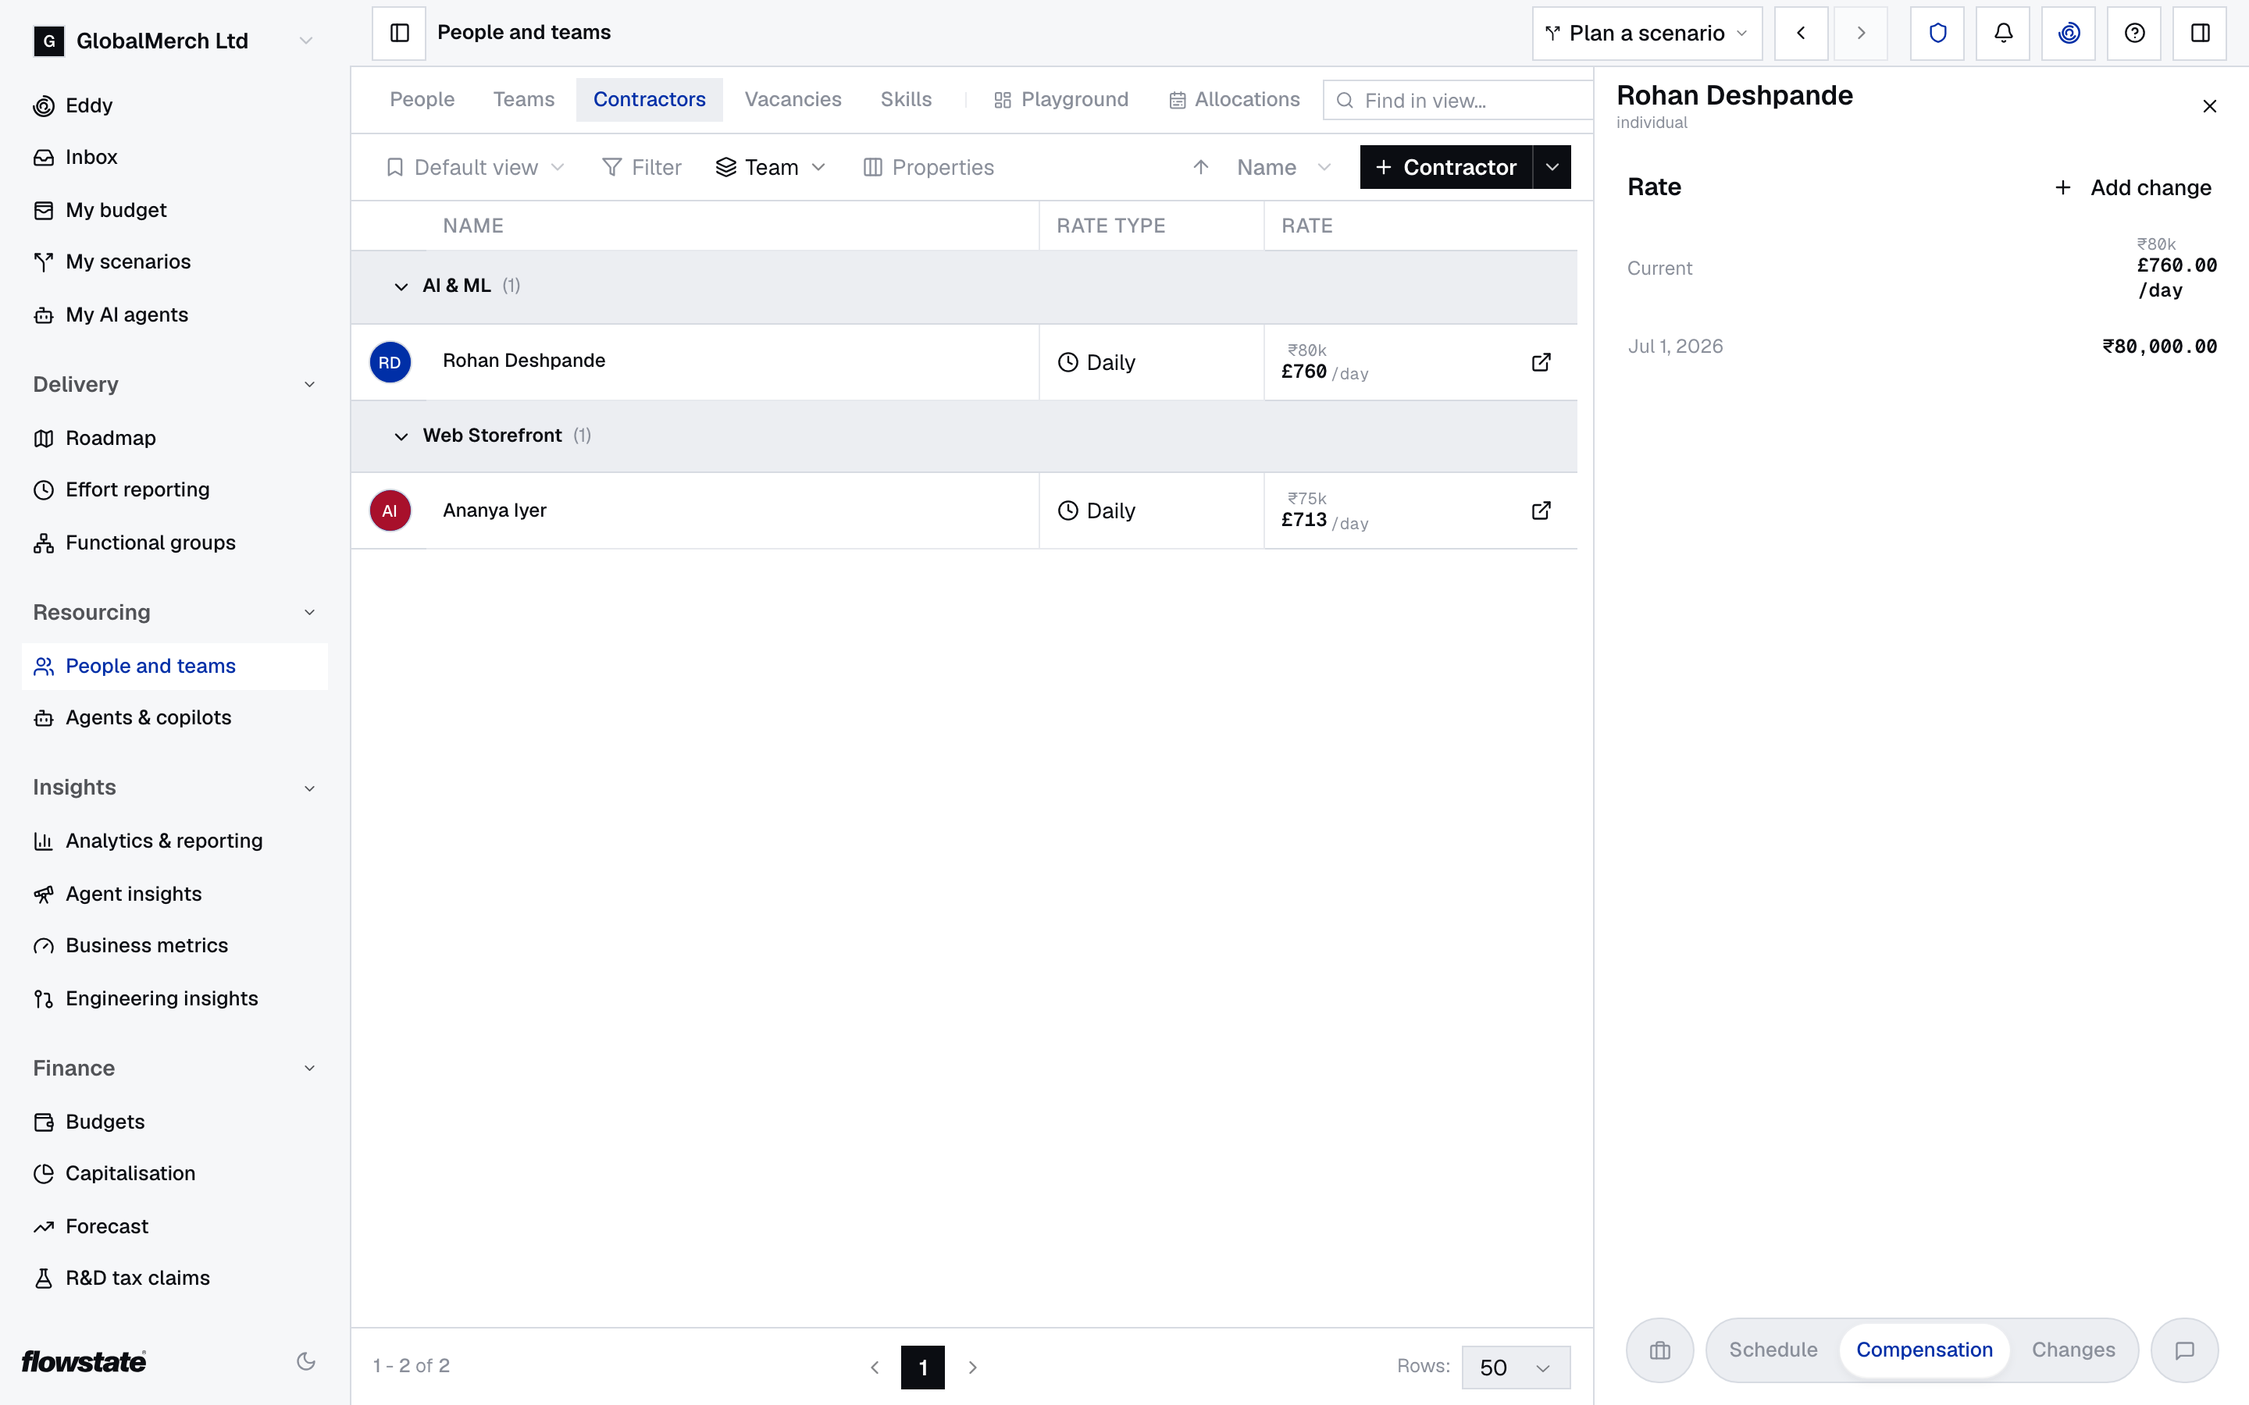Screen dimensions: 2249x1405
Task: Click Add change in Rate section
Action: pos(2132,187)
